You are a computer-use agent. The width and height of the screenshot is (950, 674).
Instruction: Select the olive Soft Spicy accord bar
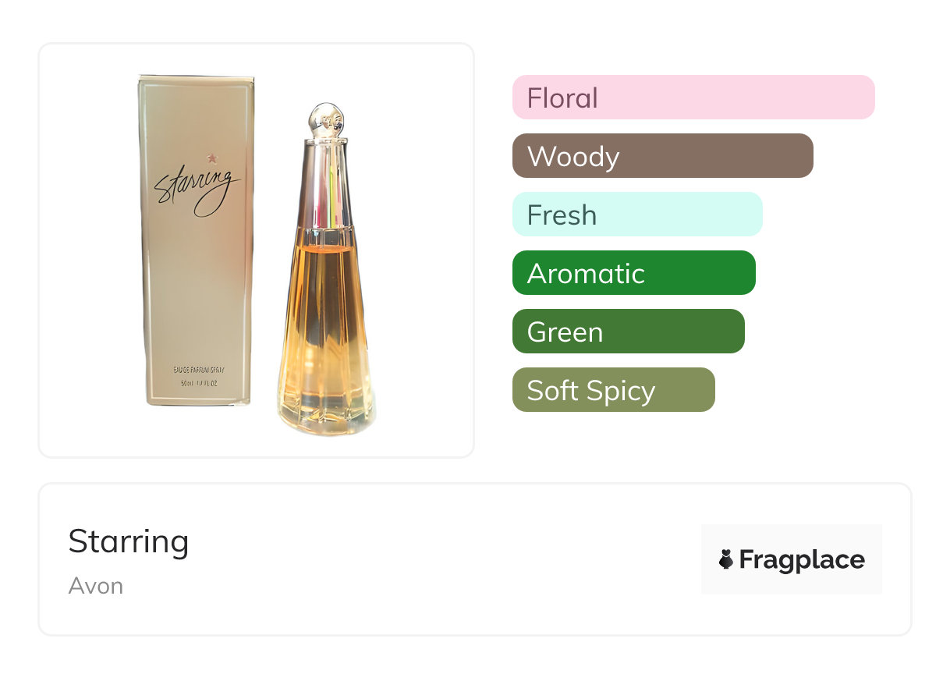point(613,390)
